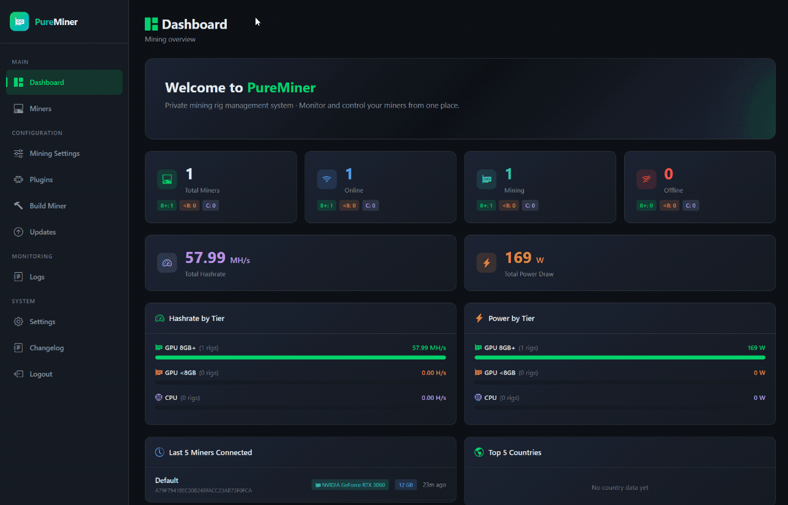Image resolution: width=788 pixels, height=505 pixels.
Task: Click the Logs document icon
Action: [x=18, y=277]
